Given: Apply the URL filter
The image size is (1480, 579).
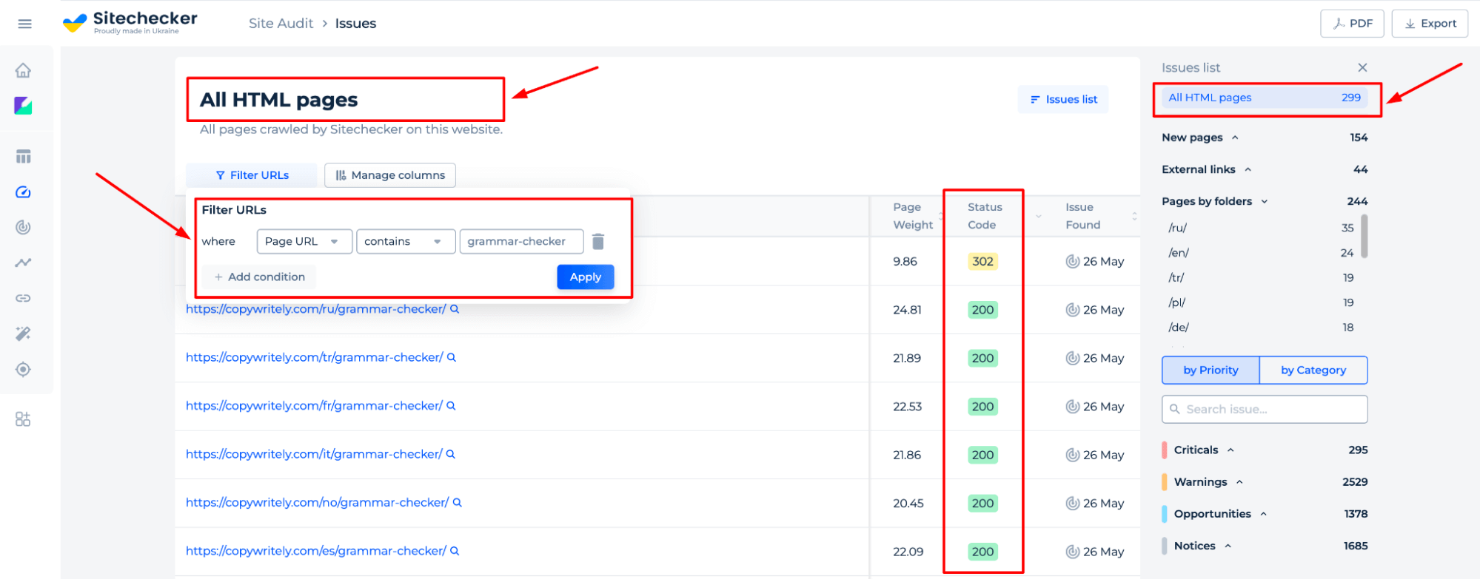Looking at the screenshot, I should click(x=586, y=277).
